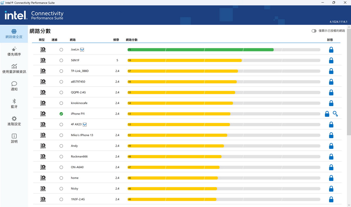Open the help (說明) info icon
Viewport: 351px width, 207px height.
(14, 136)
